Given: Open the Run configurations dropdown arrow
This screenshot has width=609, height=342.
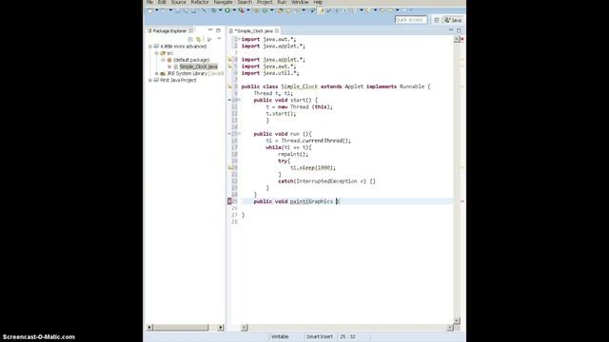Looking at the screenshot, I should click(234, 10).
